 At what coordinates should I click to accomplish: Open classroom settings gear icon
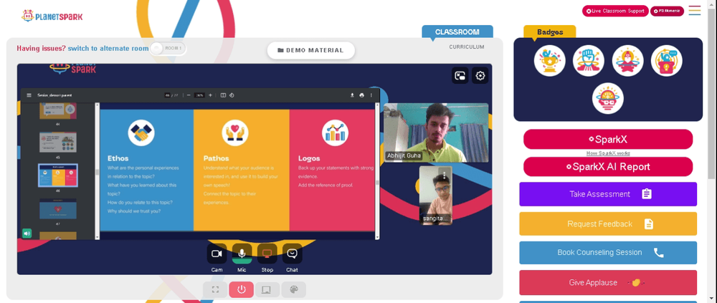(480, 76)
